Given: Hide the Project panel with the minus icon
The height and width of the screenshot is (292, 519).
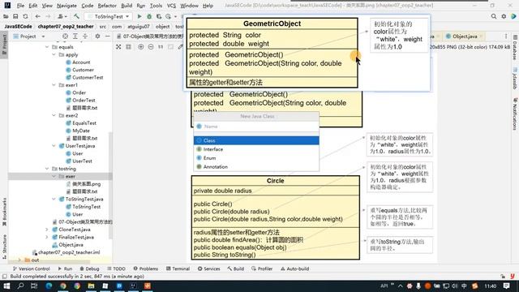Looking at the screenshot, I should point(107,36).
